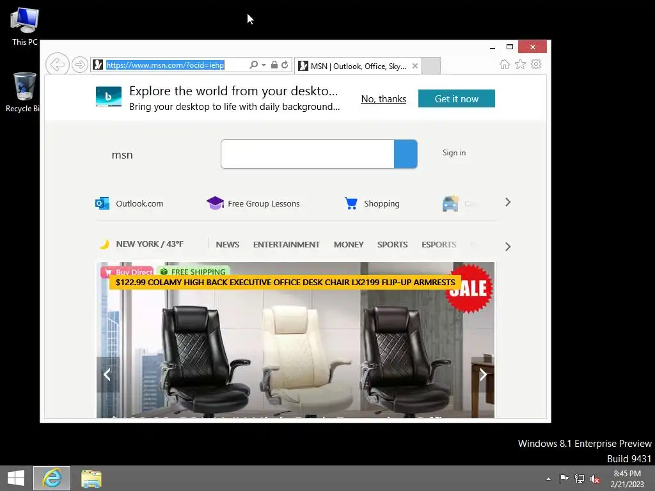Click the network tray icon
The width and height of the screenshot is (655, 491).
point(580,478)
